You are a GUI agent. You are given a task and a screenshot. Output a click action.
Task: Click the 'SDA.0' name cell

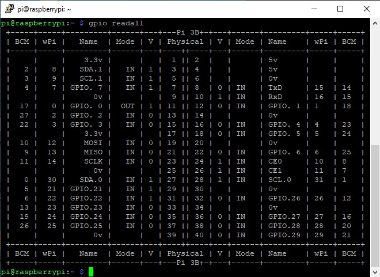pos(91,180)
